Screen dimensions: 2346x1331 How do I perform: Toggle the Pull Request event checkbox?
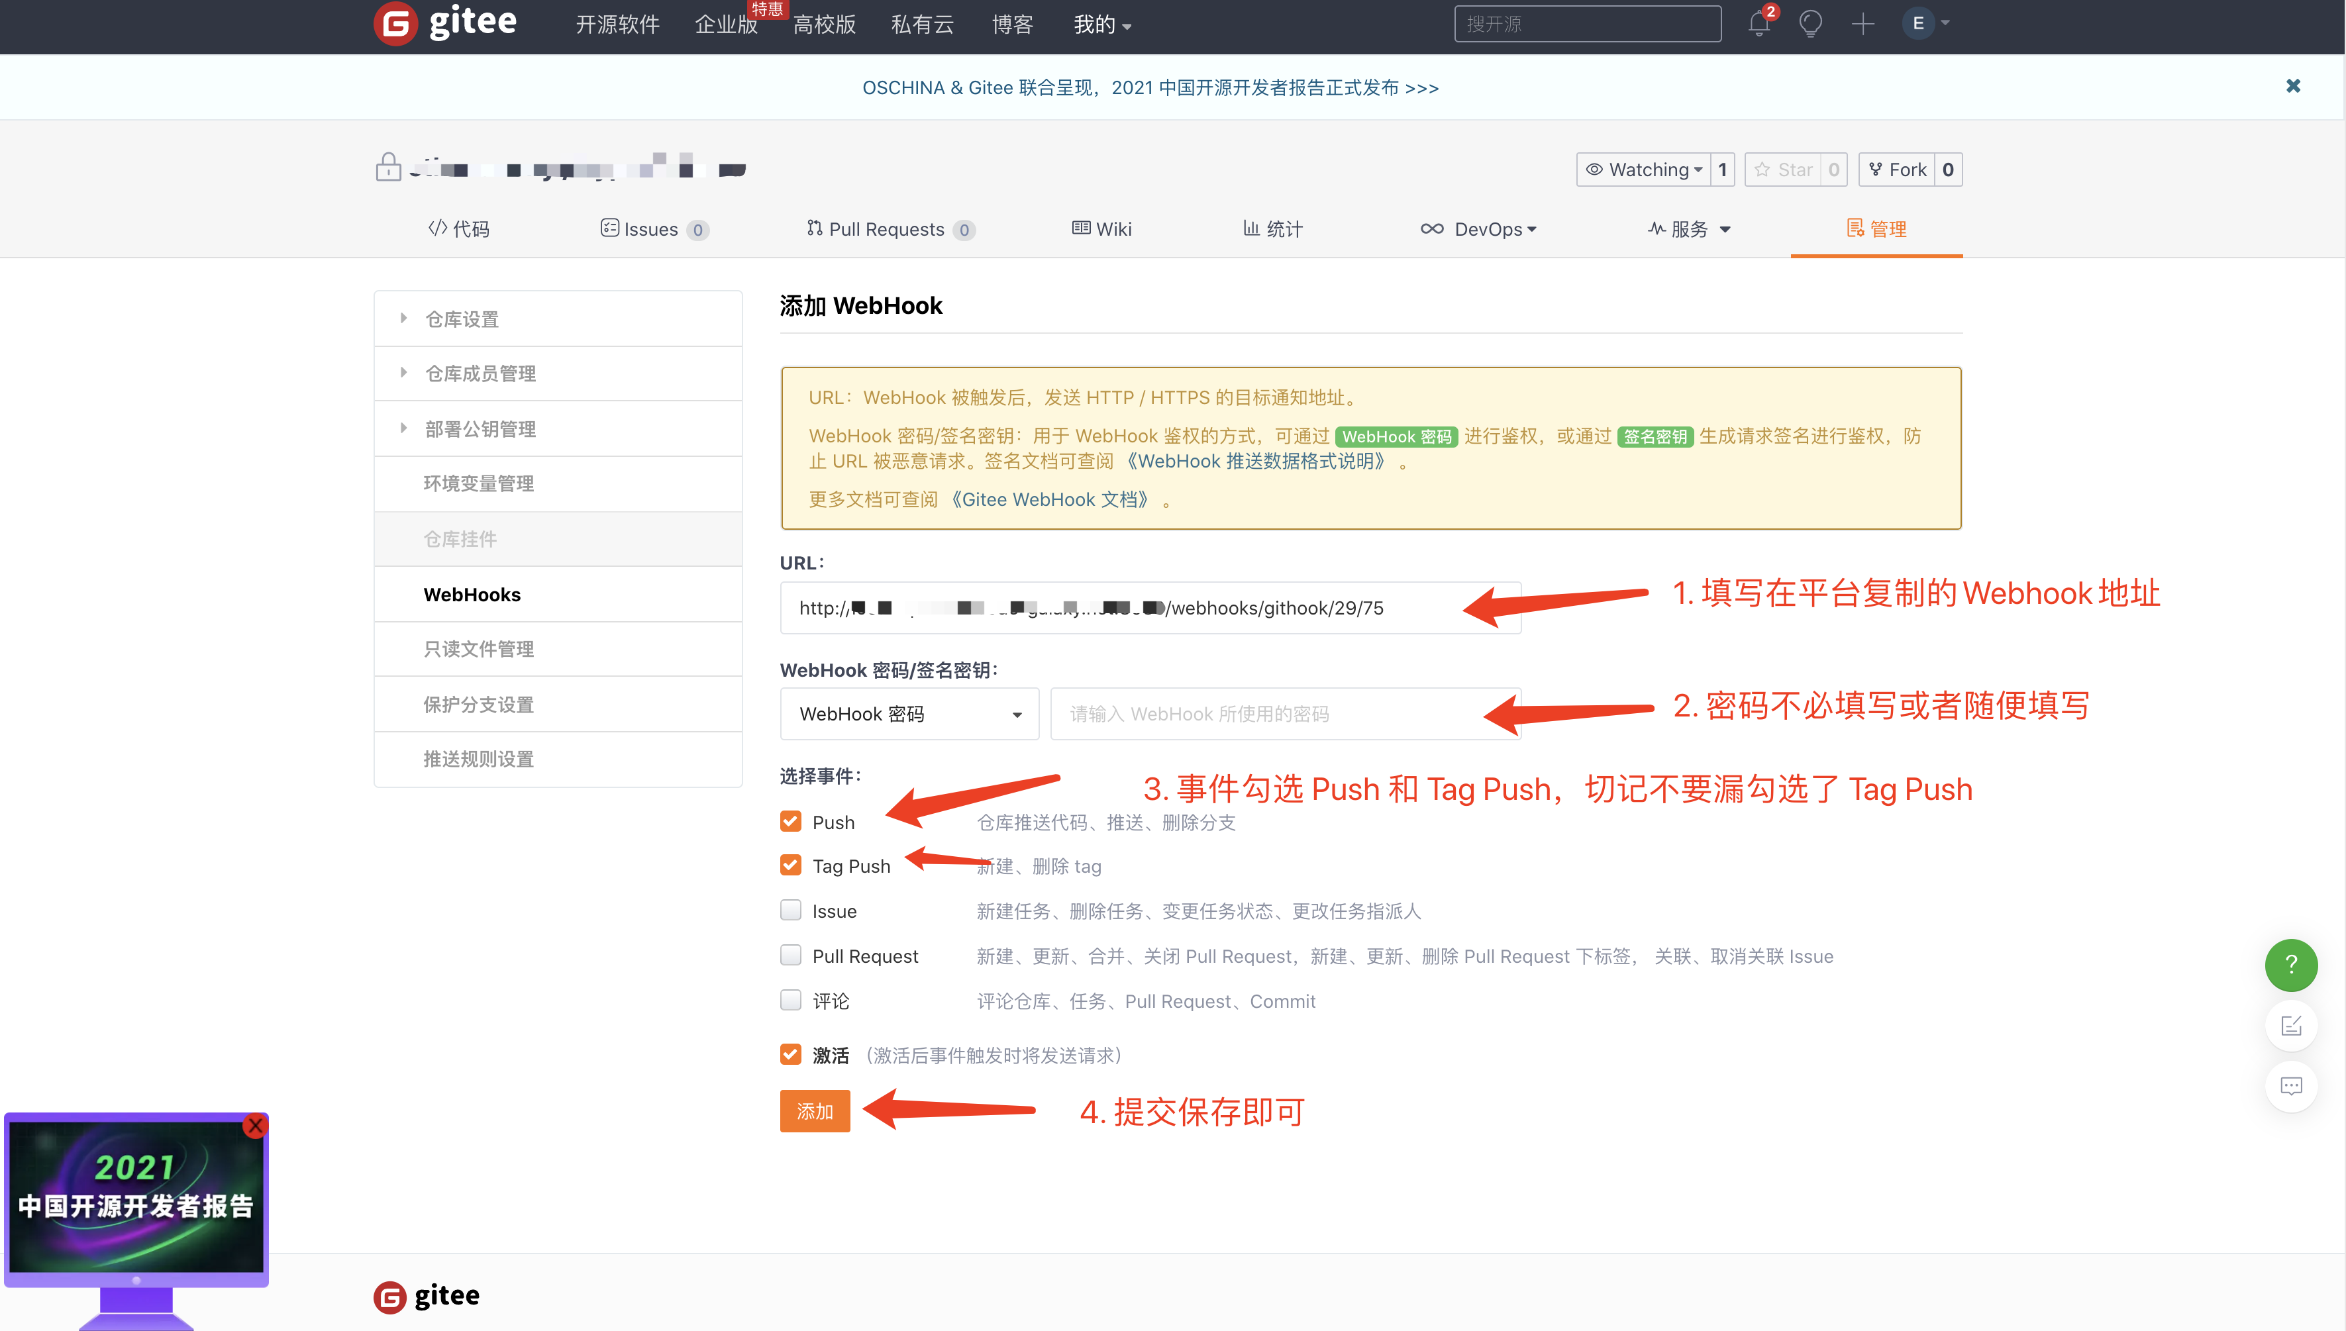click(x=791, y=956)
